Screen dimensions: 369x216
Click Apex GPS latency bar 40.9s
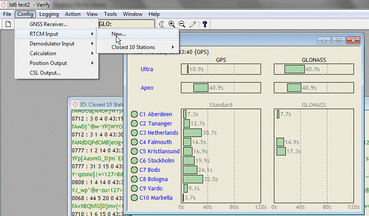(x=201, y=87)
